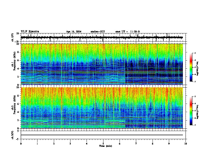Image resolution: width=209 pixels, height=161 pixels.
Task: Click the time axis tick label "0"
Action: click(x=21, y=144)
